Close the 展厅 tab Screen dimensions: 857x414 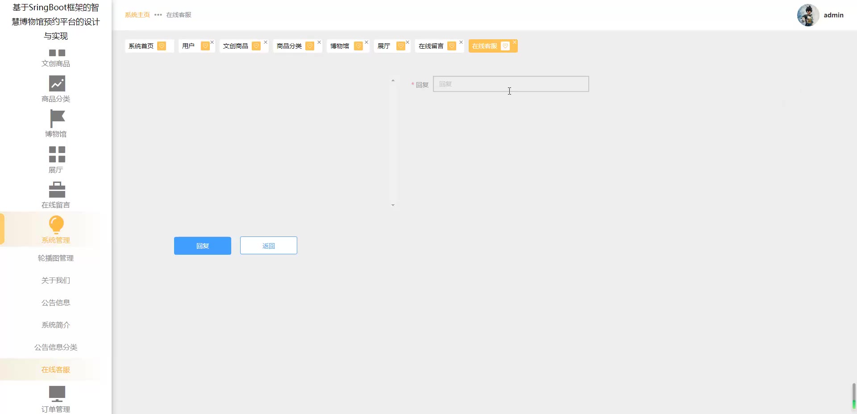point(408,42)
